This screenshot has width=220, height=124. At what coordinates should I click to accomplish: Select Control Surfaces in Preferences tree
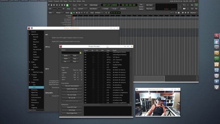coord(36,97)
